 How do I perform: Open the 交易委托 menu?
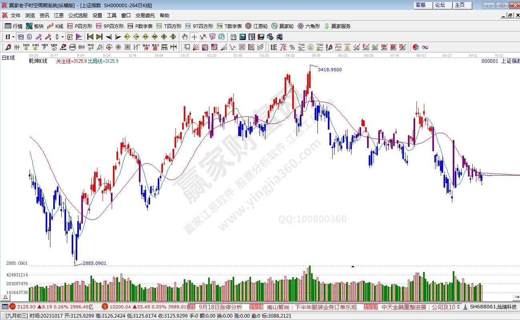click(x=145, y=15)
